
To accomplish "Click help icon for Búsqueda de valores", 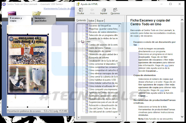I will pyautogui.click(x=87, y=57).
